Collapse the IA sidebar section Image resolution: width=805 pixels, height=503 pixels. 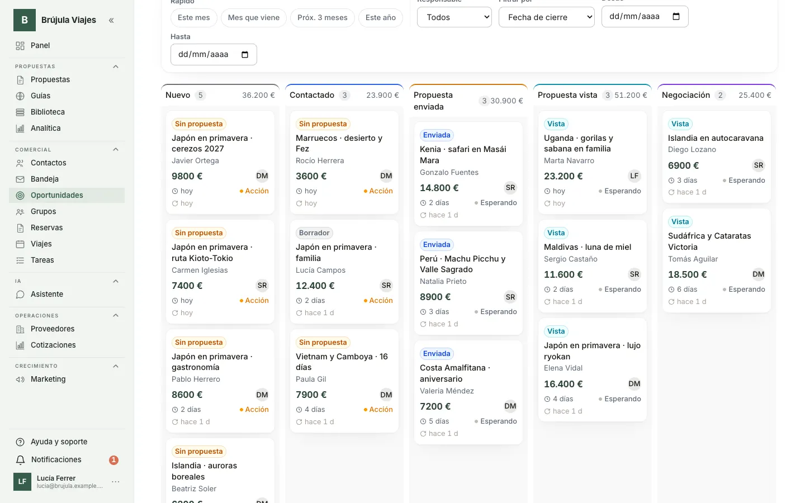[x=116, y=281]
